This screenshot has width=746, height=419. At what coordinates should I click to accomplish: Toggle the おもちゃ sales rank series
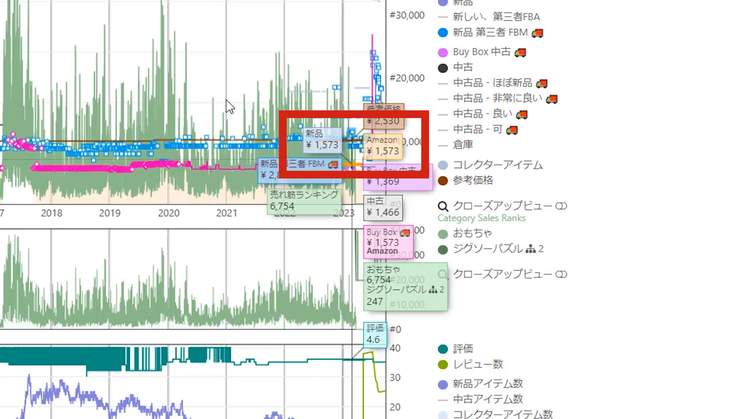[x=472, y=233]
